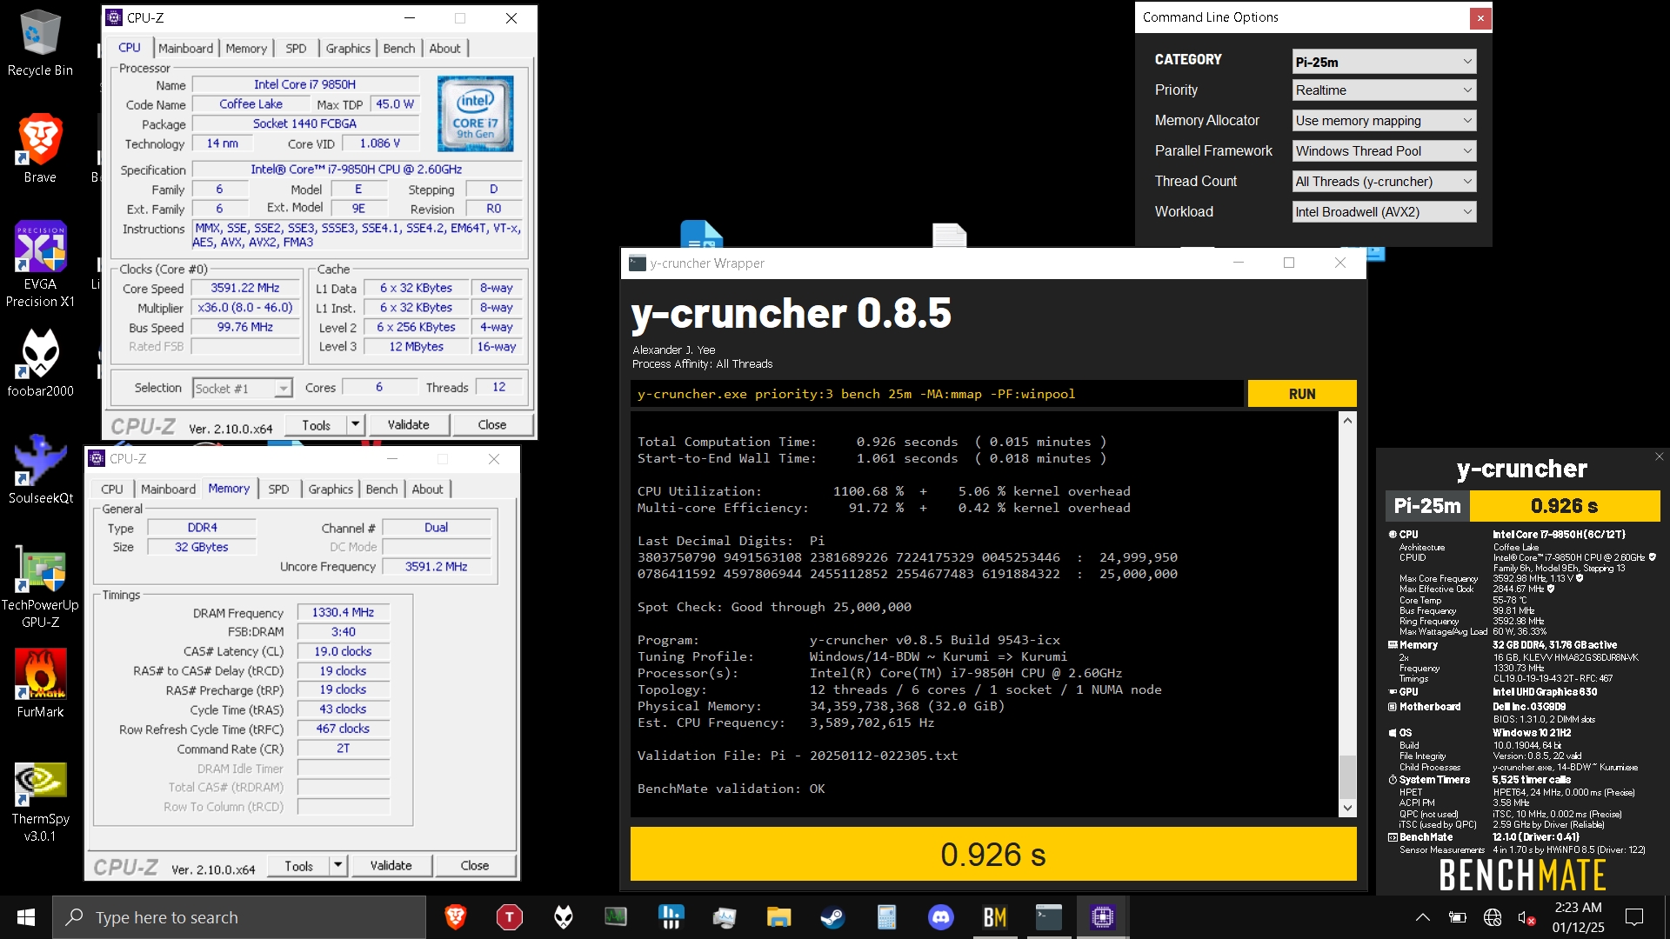
Task: Launch ThermSpy v3.0.1 desktop shortcut
Action: tap(40, 802)
